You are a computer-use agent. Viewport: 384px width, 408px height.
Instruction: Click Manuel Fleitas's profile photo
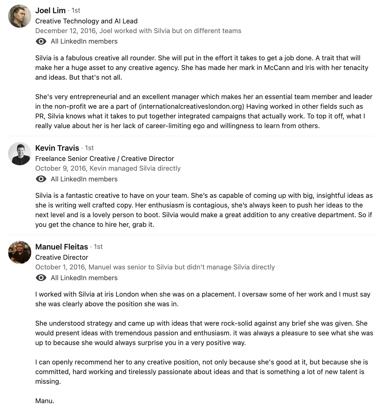pyautogui.click(x=20, y=252)
